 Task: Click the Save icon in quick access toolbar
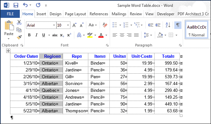(16, 6)
